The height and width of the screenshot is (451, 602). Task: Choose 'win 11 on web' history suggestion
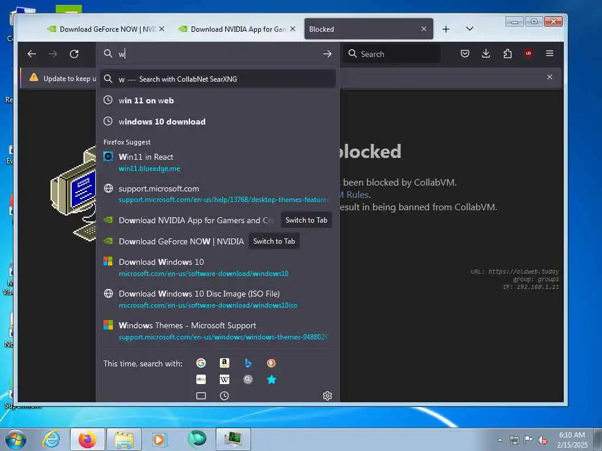coord(218,100)
